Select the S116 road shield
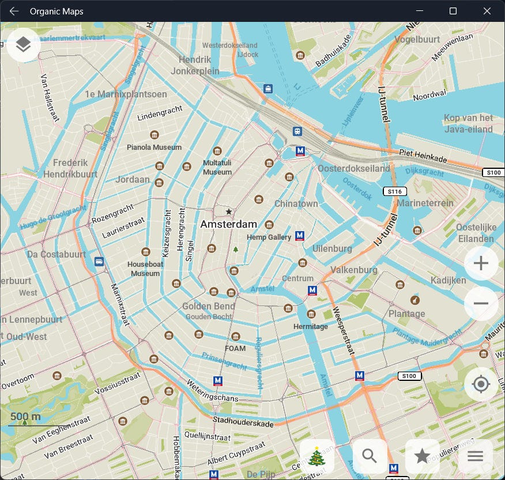 (x=394, y=191)
